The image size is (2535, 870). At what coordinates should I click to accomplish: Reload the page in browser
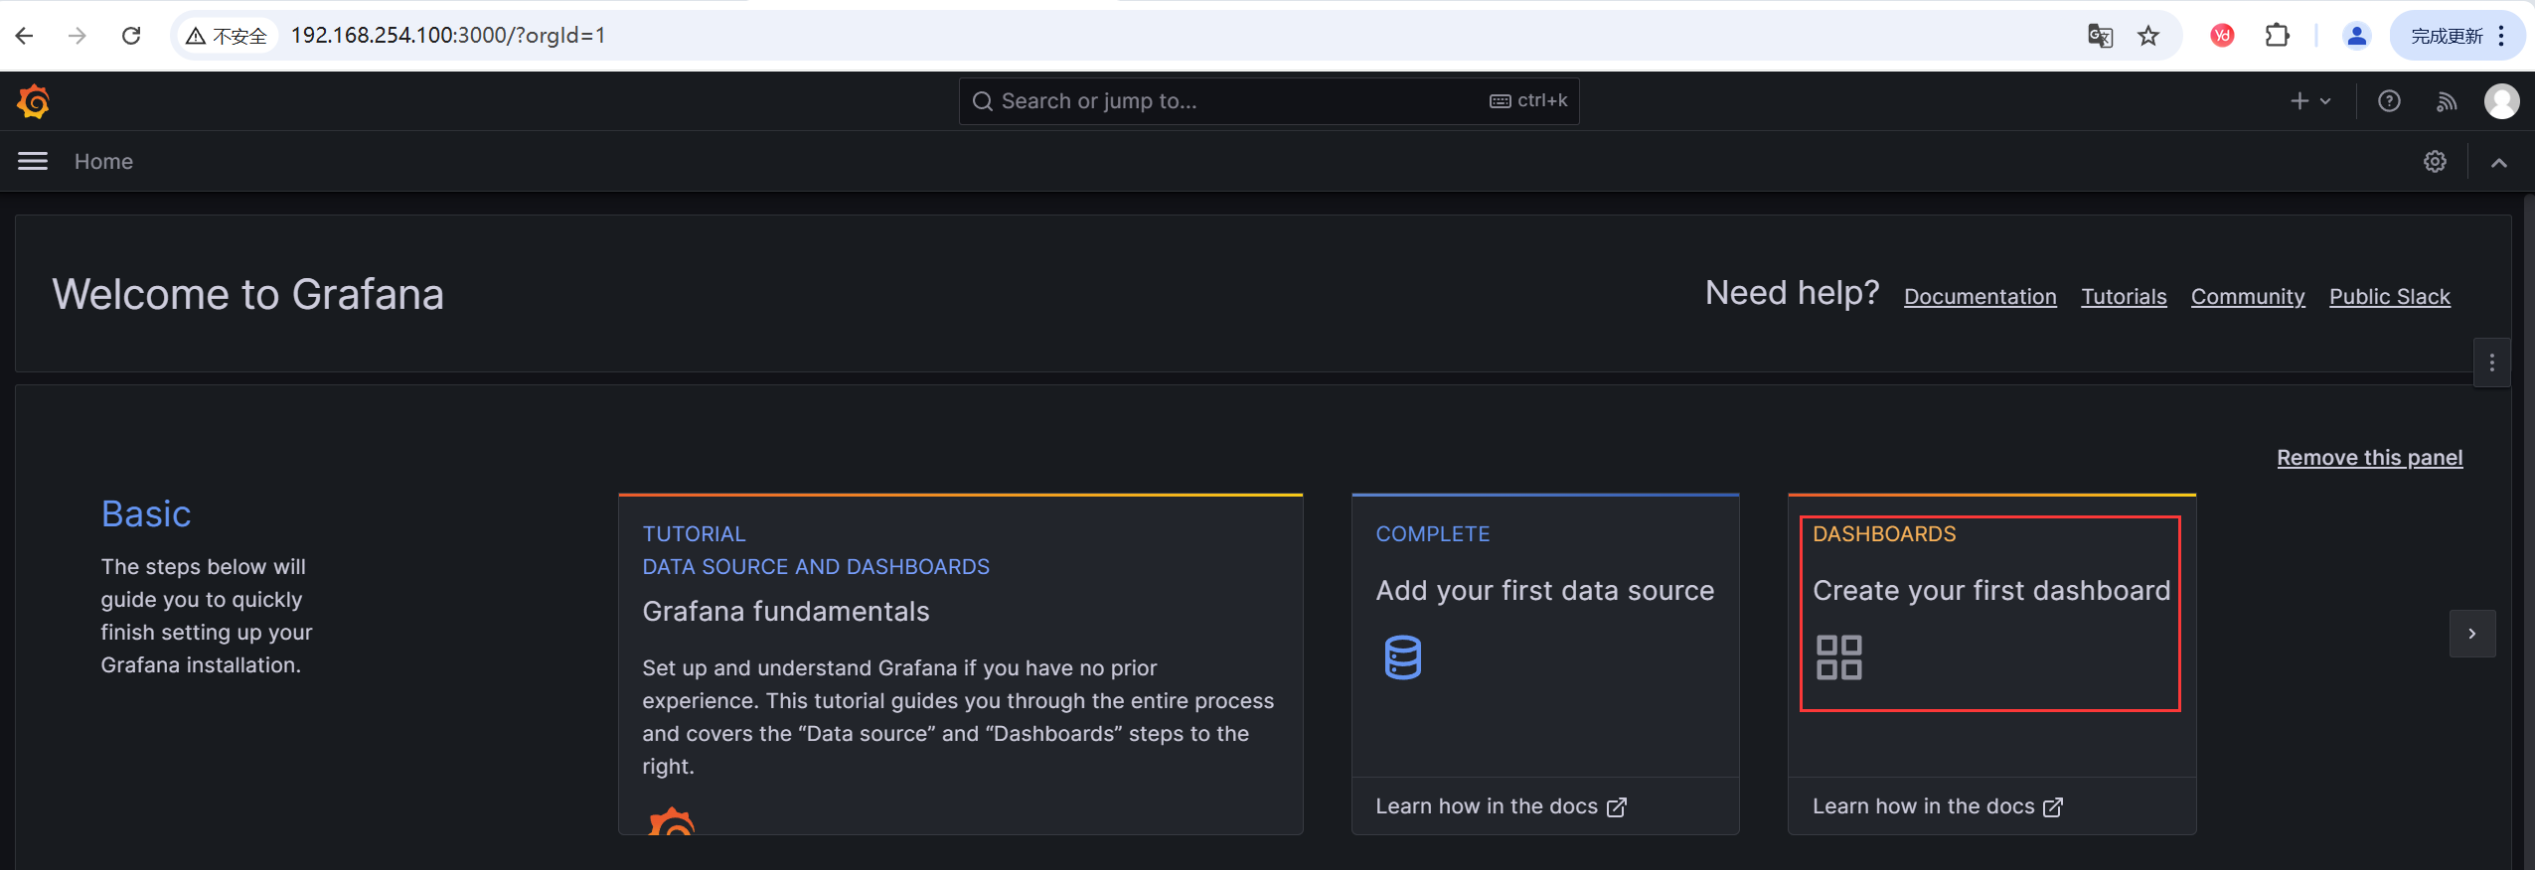pos(131,36)
